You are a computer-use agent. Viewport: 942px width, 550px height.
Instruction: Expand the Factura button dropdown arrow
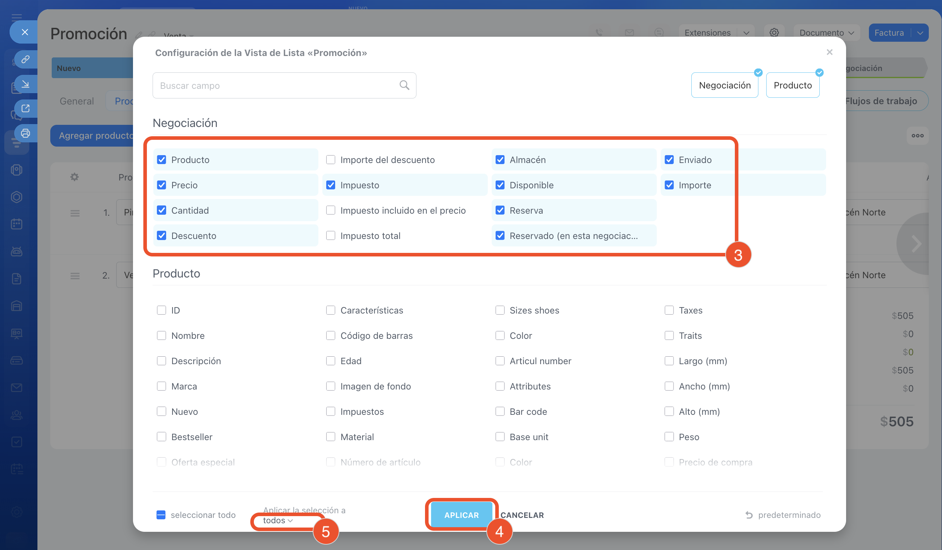(920, 33)
